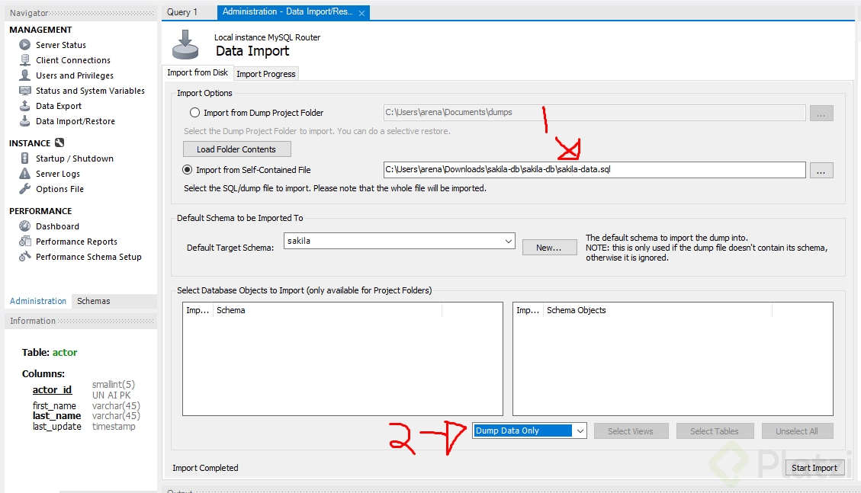
Task: Click the Dashboard performance icon
Action: (24, 226)
